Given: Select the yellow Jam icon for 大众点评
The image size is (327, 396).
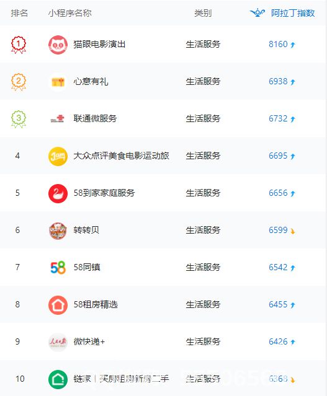Looking at the screenshot, I should click(x=58, y=156).
